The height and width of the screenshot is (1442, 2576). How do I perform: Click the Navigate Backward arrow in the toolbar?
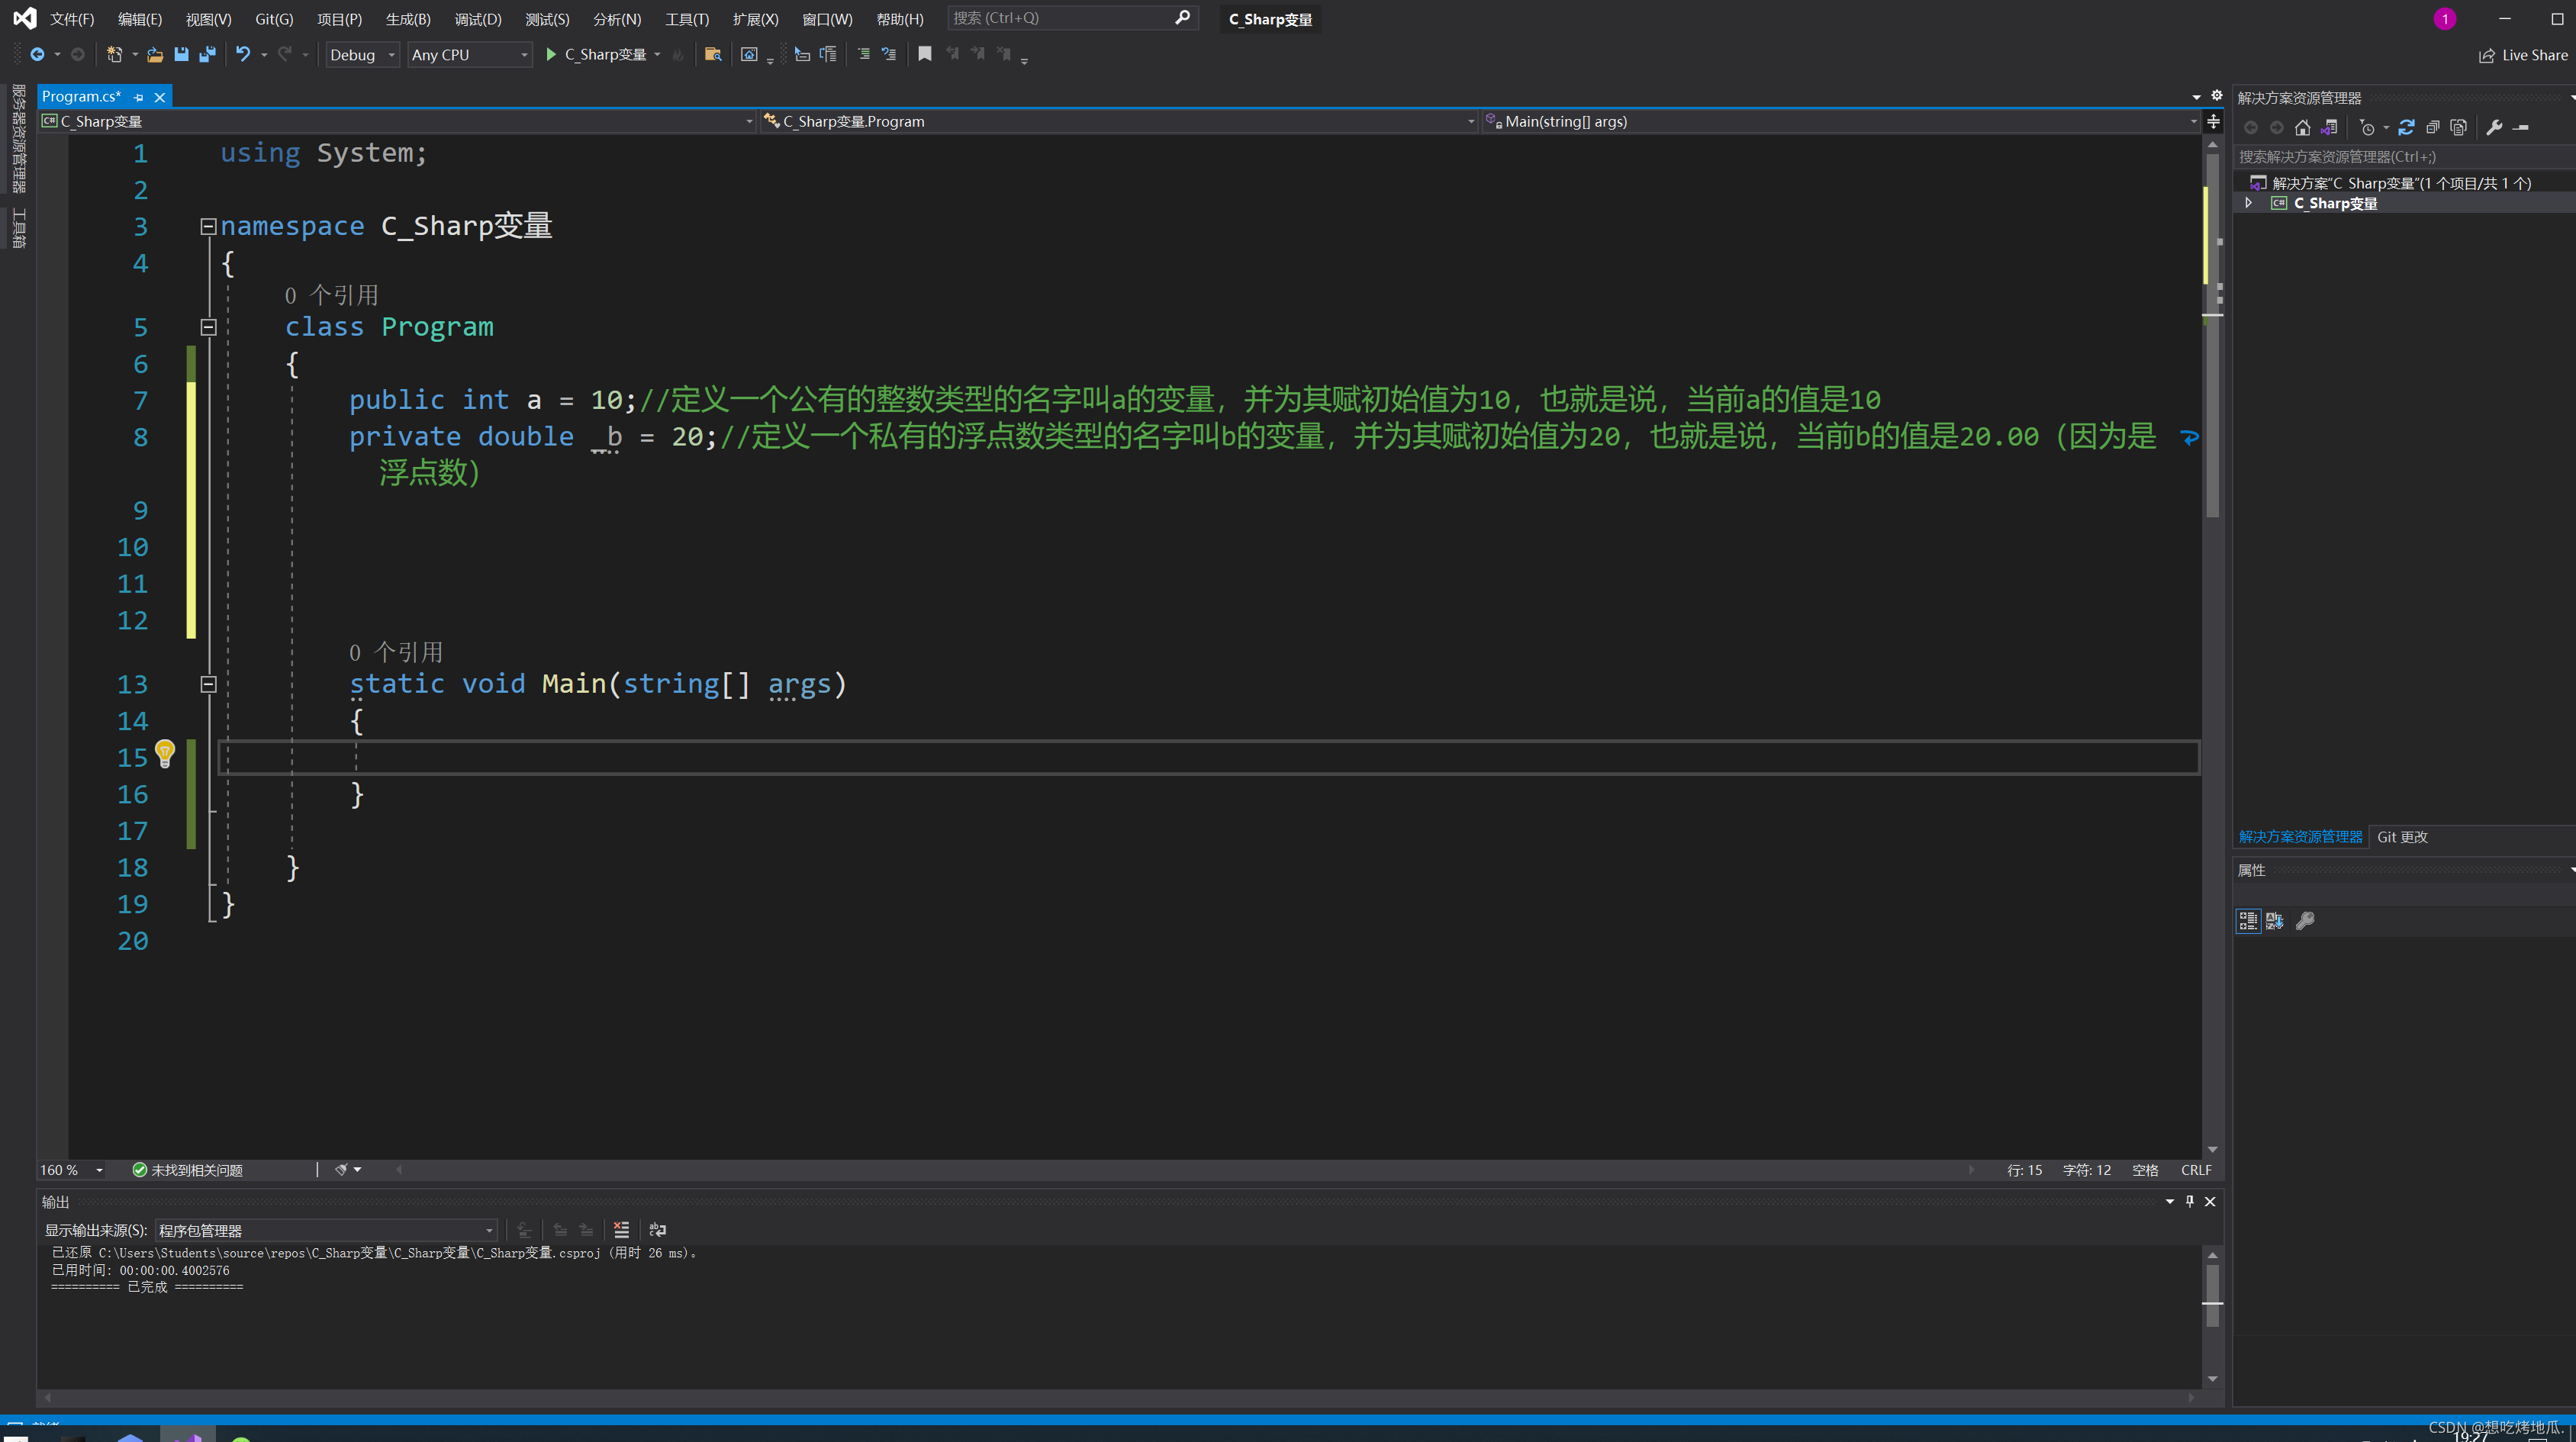38,55
